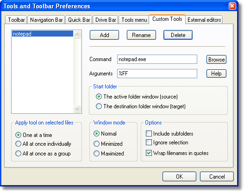
Task: Select Maximized window mode
Action: pos(96,154)
